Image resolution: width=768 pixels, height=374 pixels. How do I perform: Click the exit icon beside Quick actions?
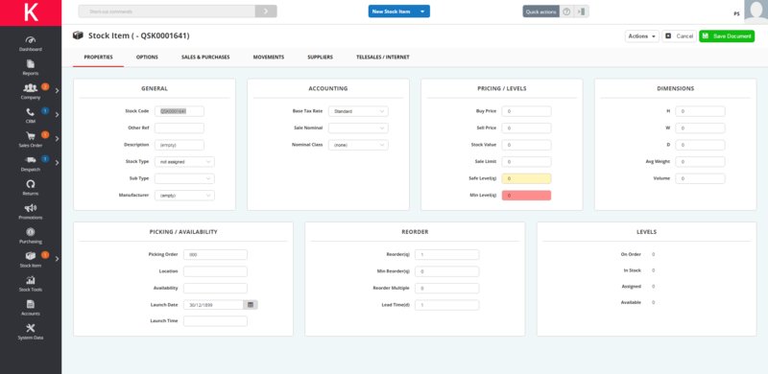tap(582, 12)
